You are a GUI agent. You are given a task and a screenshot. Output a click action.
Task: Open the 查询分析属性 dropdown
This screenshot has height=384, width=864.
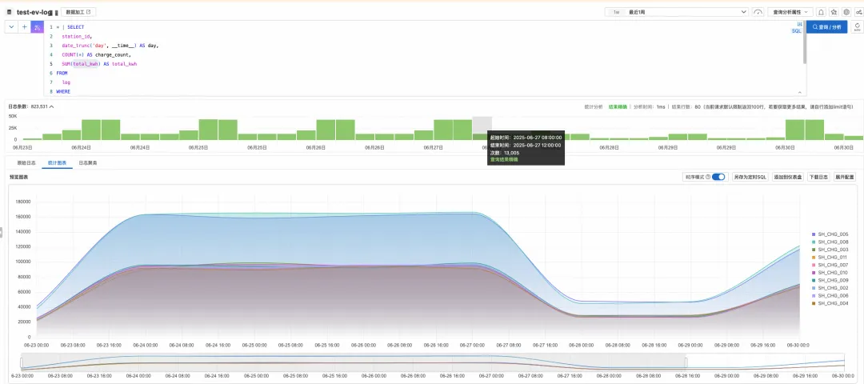pyautogui.click(x=790, y=11)
